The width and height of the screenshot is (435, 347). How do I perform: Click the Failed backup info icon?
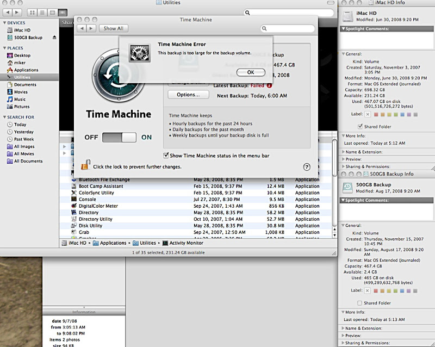point(269,85)
